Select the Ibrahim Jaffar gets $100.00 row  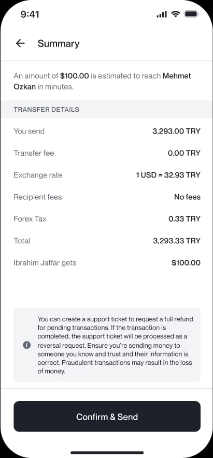pos(107,262)
